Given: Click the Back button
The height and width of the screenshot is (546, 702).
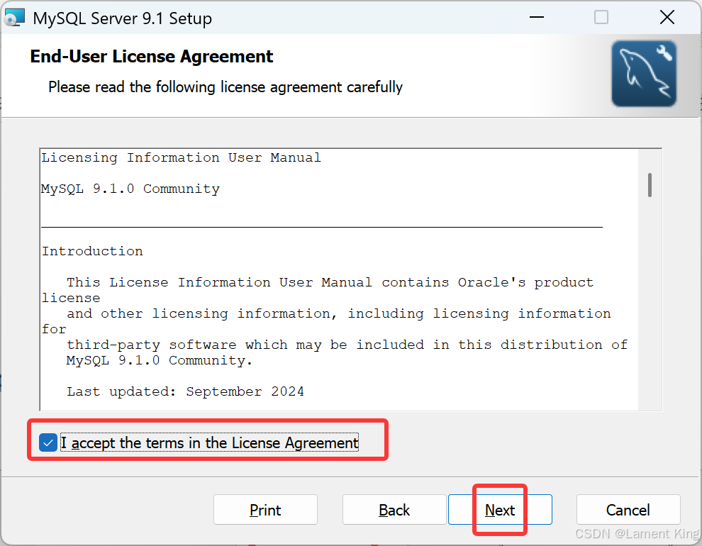Looking at the screenshot, I should (394, 510).
